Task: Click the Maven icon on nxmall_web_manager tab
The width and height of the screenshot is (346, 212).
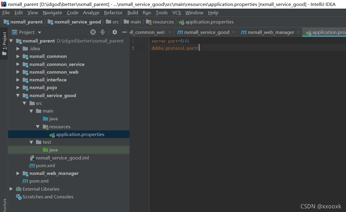Action: tap(244, 32)
